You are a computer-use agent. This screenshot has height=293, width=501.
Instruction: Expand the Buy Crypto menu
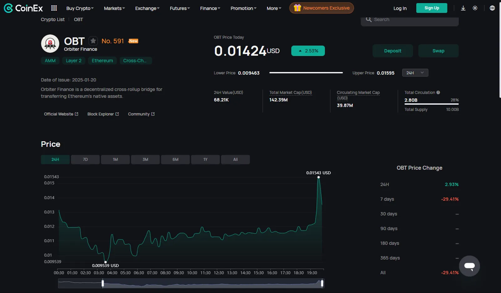pyautogui.click(x=80, y=8)
